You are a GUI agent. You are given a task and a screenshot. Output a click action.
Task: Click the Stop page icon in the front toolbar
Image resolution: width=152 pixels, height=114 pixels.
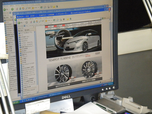31,22
